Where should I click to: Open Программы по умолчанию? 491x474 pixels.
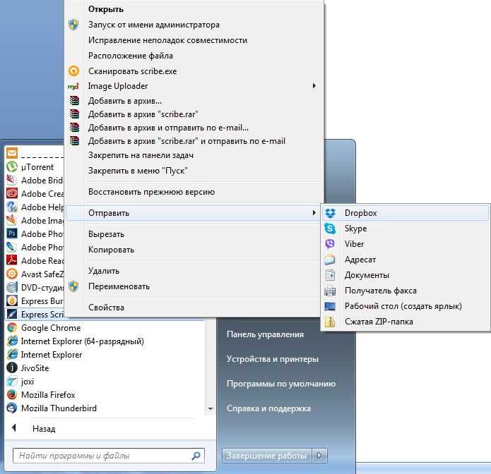pyautogui.click(x=281, y=384)
